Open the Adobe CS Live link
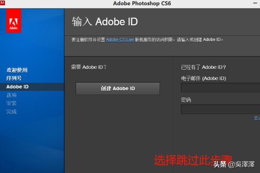This screenshot has width=260, height=173. coord(120,39)
